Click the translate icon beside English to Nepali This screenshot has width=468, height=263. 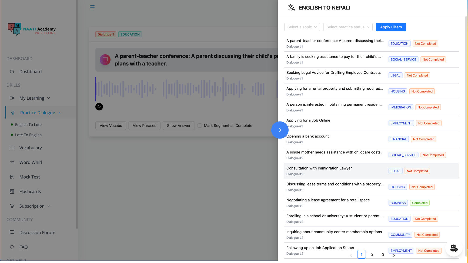tap(291, 8)
